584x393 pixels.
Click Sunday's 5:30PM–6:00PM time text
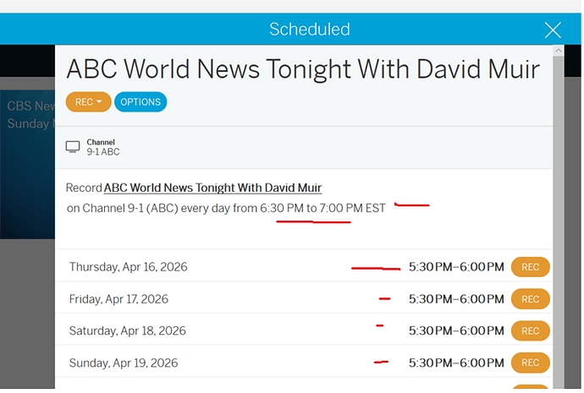[x=456, y=363]
